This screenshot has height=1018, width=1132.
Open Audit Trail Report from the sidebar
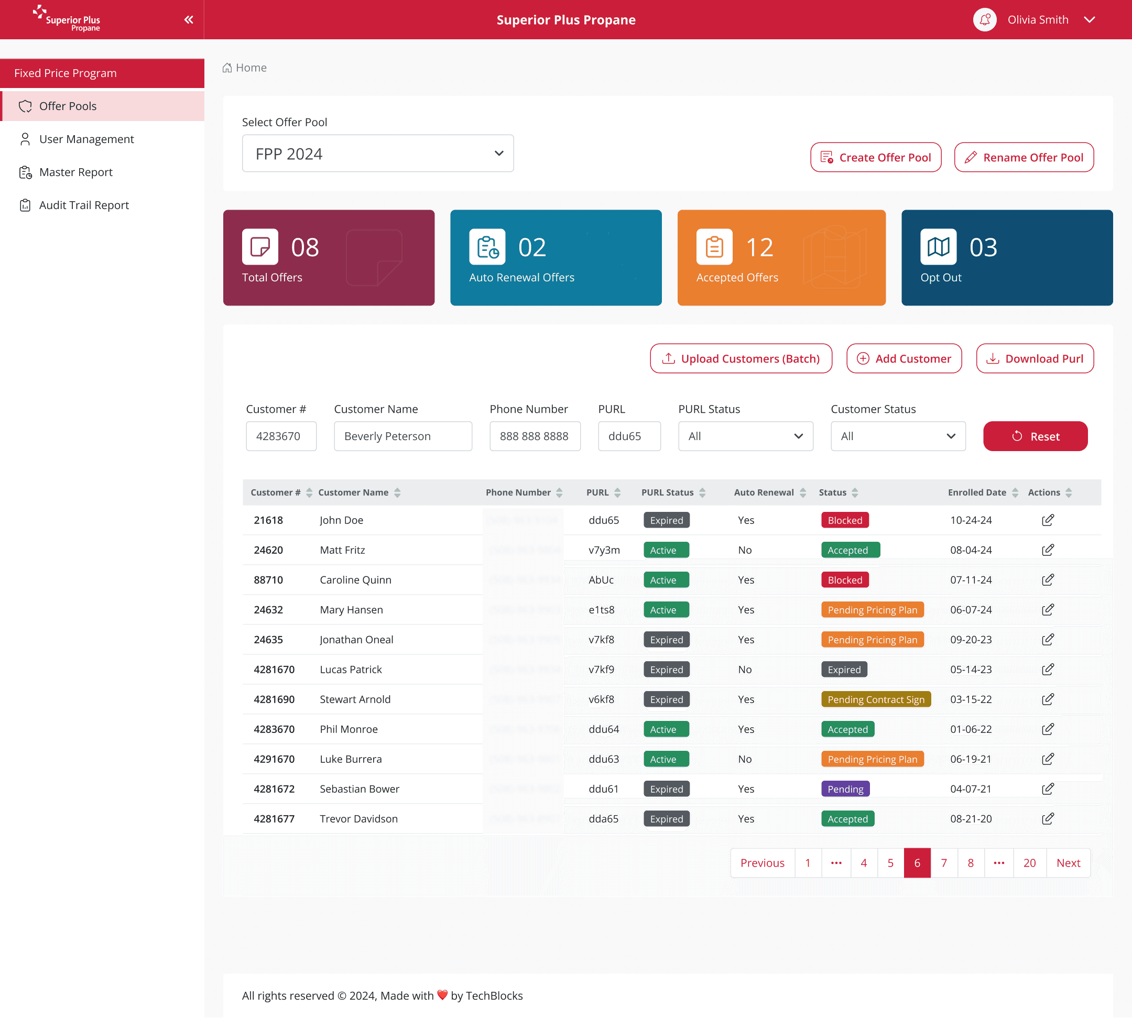point(83,205)
